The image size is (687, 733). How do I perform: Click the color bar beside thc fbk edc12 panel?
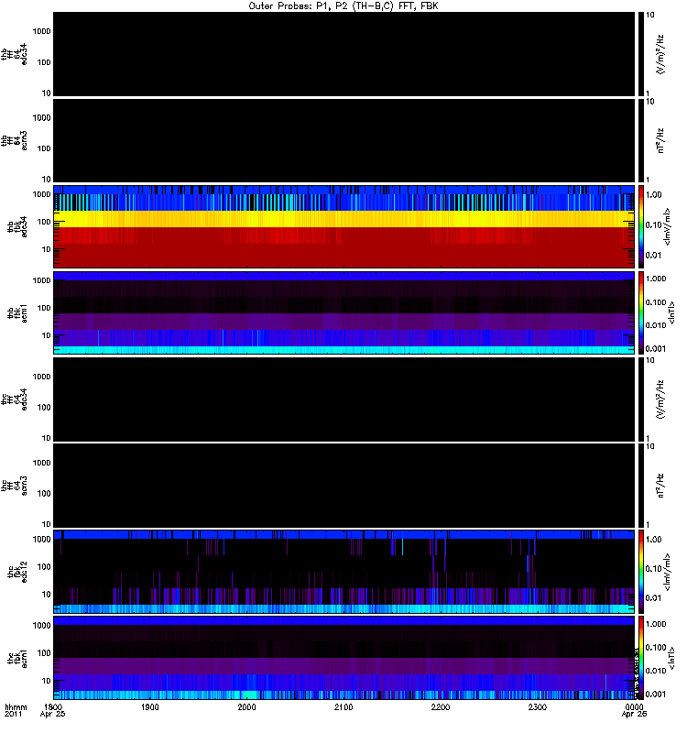point(641,571)
